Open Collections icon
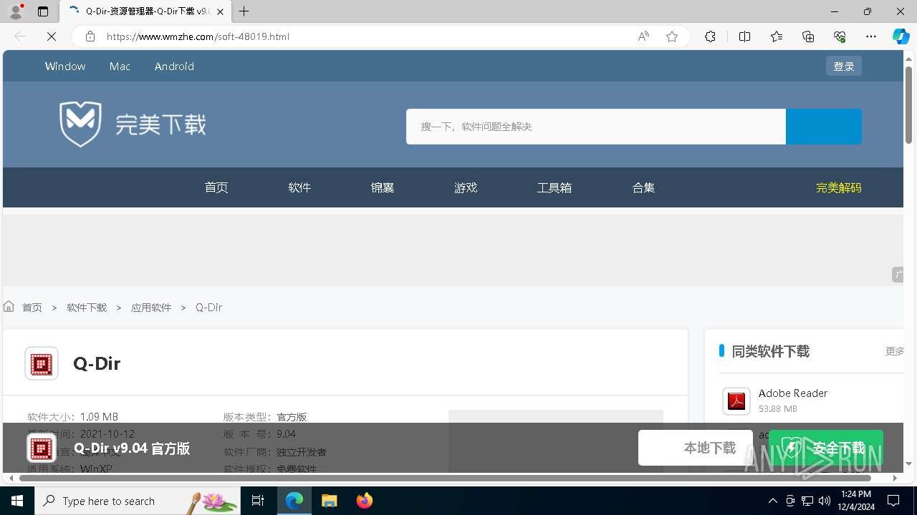 tap(808, 36)
